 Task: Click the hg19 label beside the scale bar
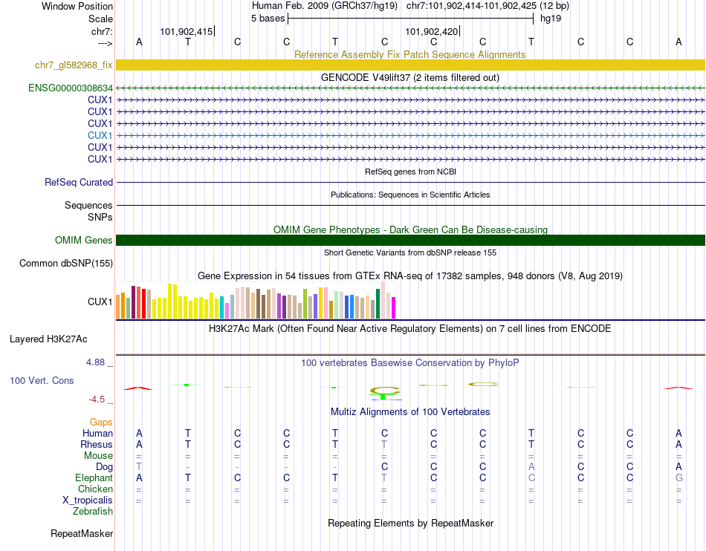[x=551, y=19]
